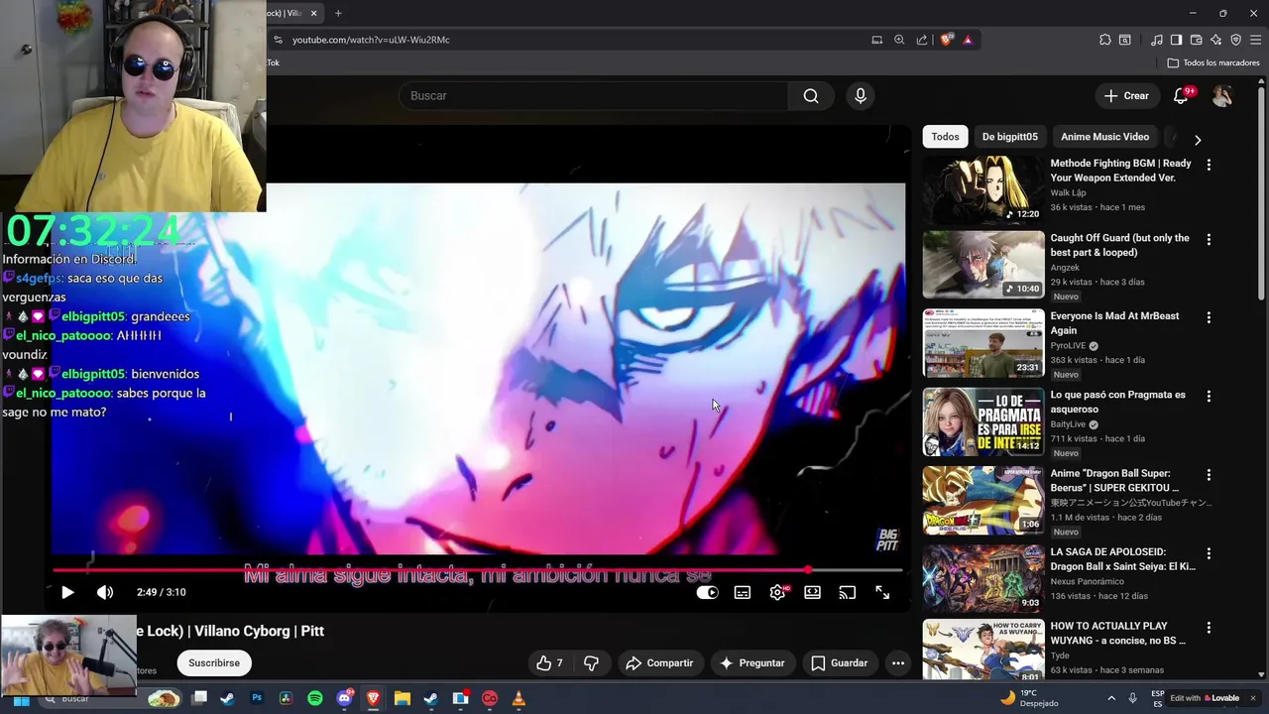Open options for Everyone Is Mad At MrBeast

[1209, 317]
